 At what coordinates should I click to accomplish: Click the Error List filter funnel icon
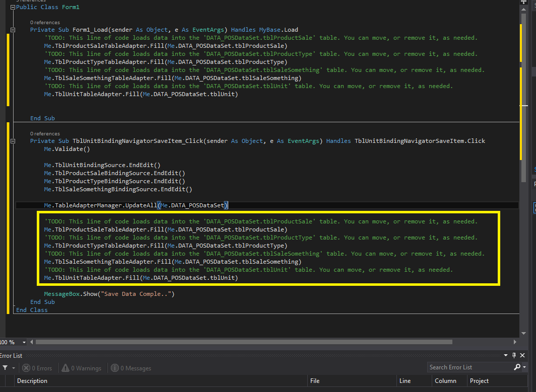[x=5, y=368]
